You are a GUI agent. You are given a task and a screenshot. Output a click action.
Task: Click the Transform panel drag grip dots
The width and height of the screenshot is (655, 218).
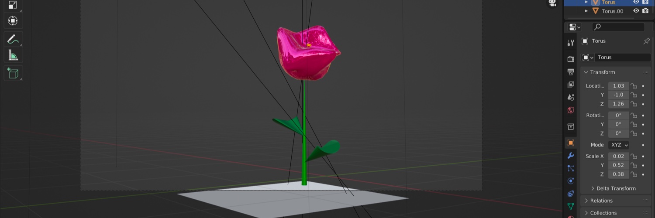pos(646,72)
